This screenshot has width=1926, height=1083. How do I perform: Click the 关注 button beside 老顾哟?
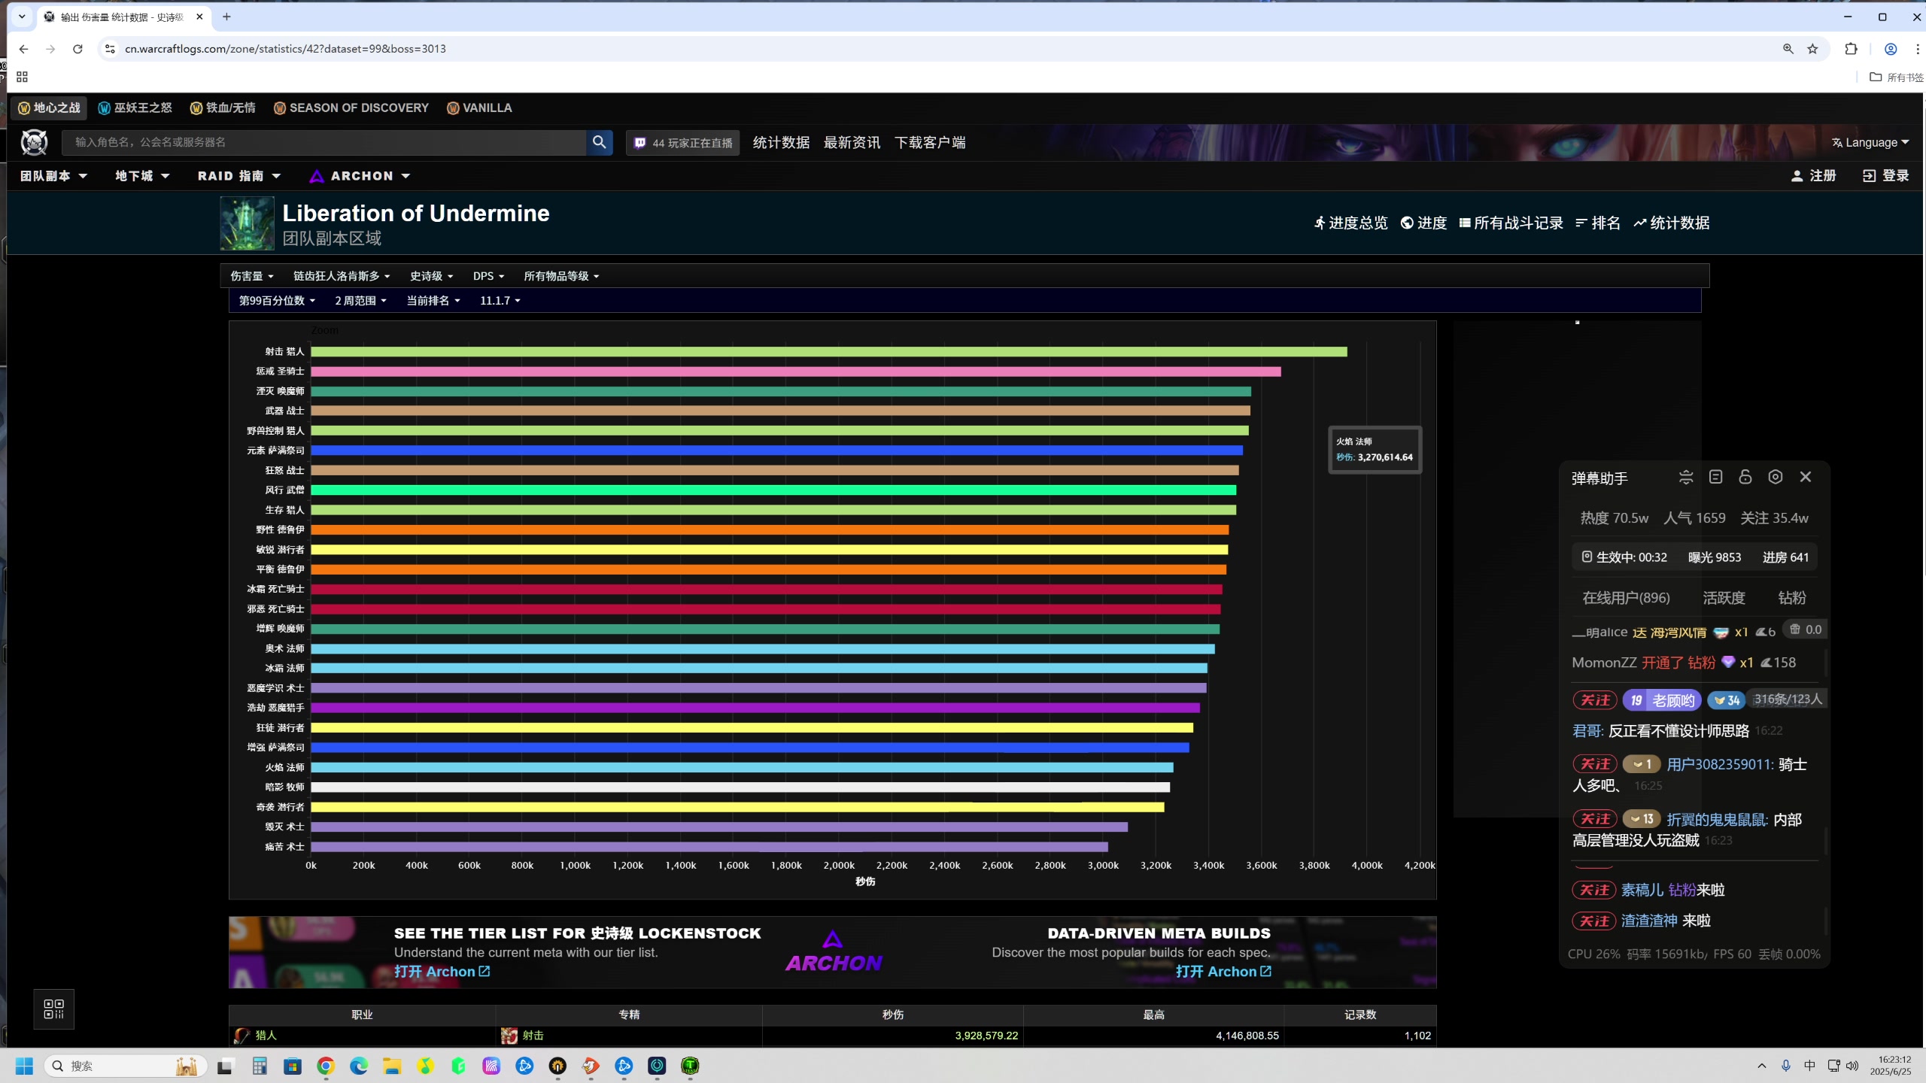click(1595, 700)
